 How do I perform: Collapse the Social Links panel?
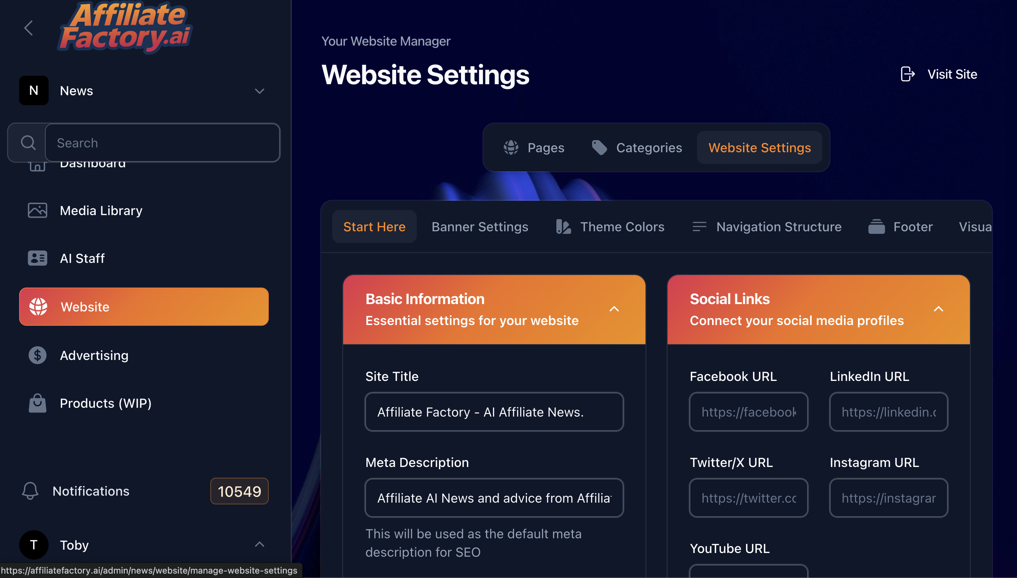(x=938, y=309)
